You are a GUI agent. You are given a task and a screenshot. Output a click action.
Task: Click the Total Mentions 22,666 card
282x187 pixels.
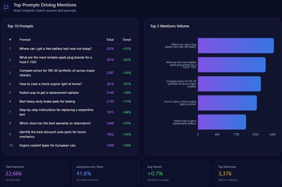click(35, 174)
